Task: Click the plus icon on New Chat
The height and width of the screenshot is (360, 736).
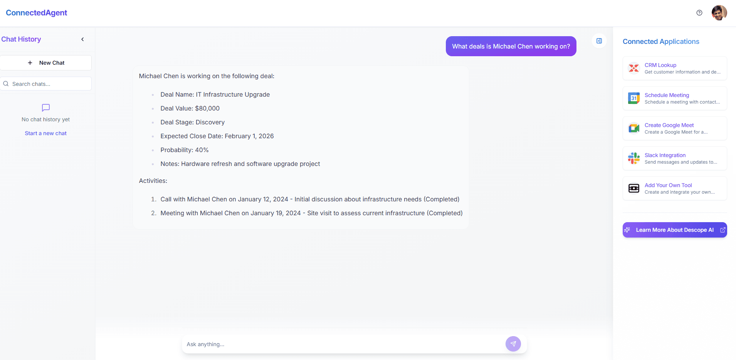Action: [x=30, y=63]
